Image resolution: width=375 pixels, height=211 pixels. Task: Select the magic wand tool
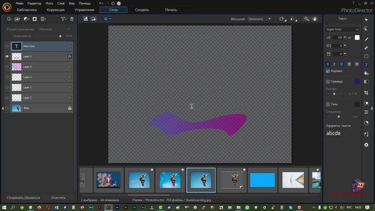coord(366,103)
